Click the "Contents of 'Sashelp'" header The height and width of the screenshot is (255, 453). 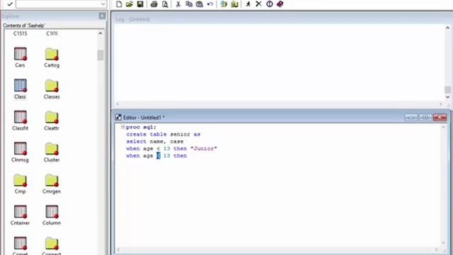click(24, 25)
